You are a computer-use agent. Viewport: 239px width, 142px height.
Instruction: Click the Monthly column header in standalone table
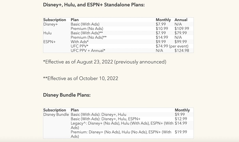point(163,20)
